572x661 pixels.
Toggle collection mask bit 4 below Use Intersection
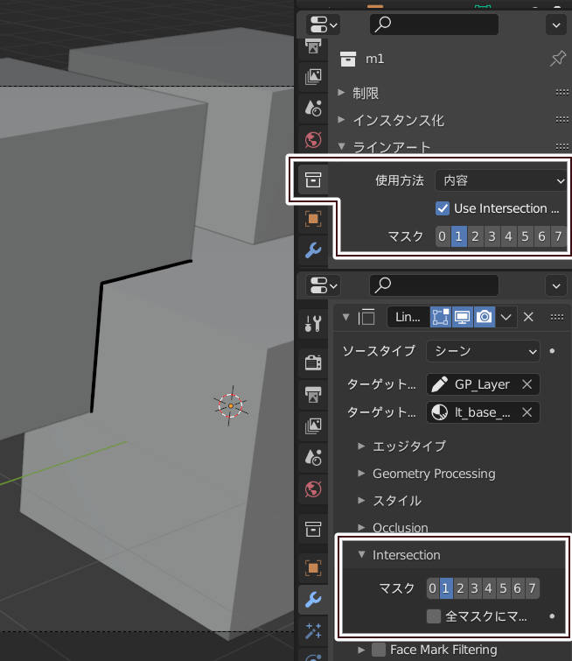click(508, 236)
